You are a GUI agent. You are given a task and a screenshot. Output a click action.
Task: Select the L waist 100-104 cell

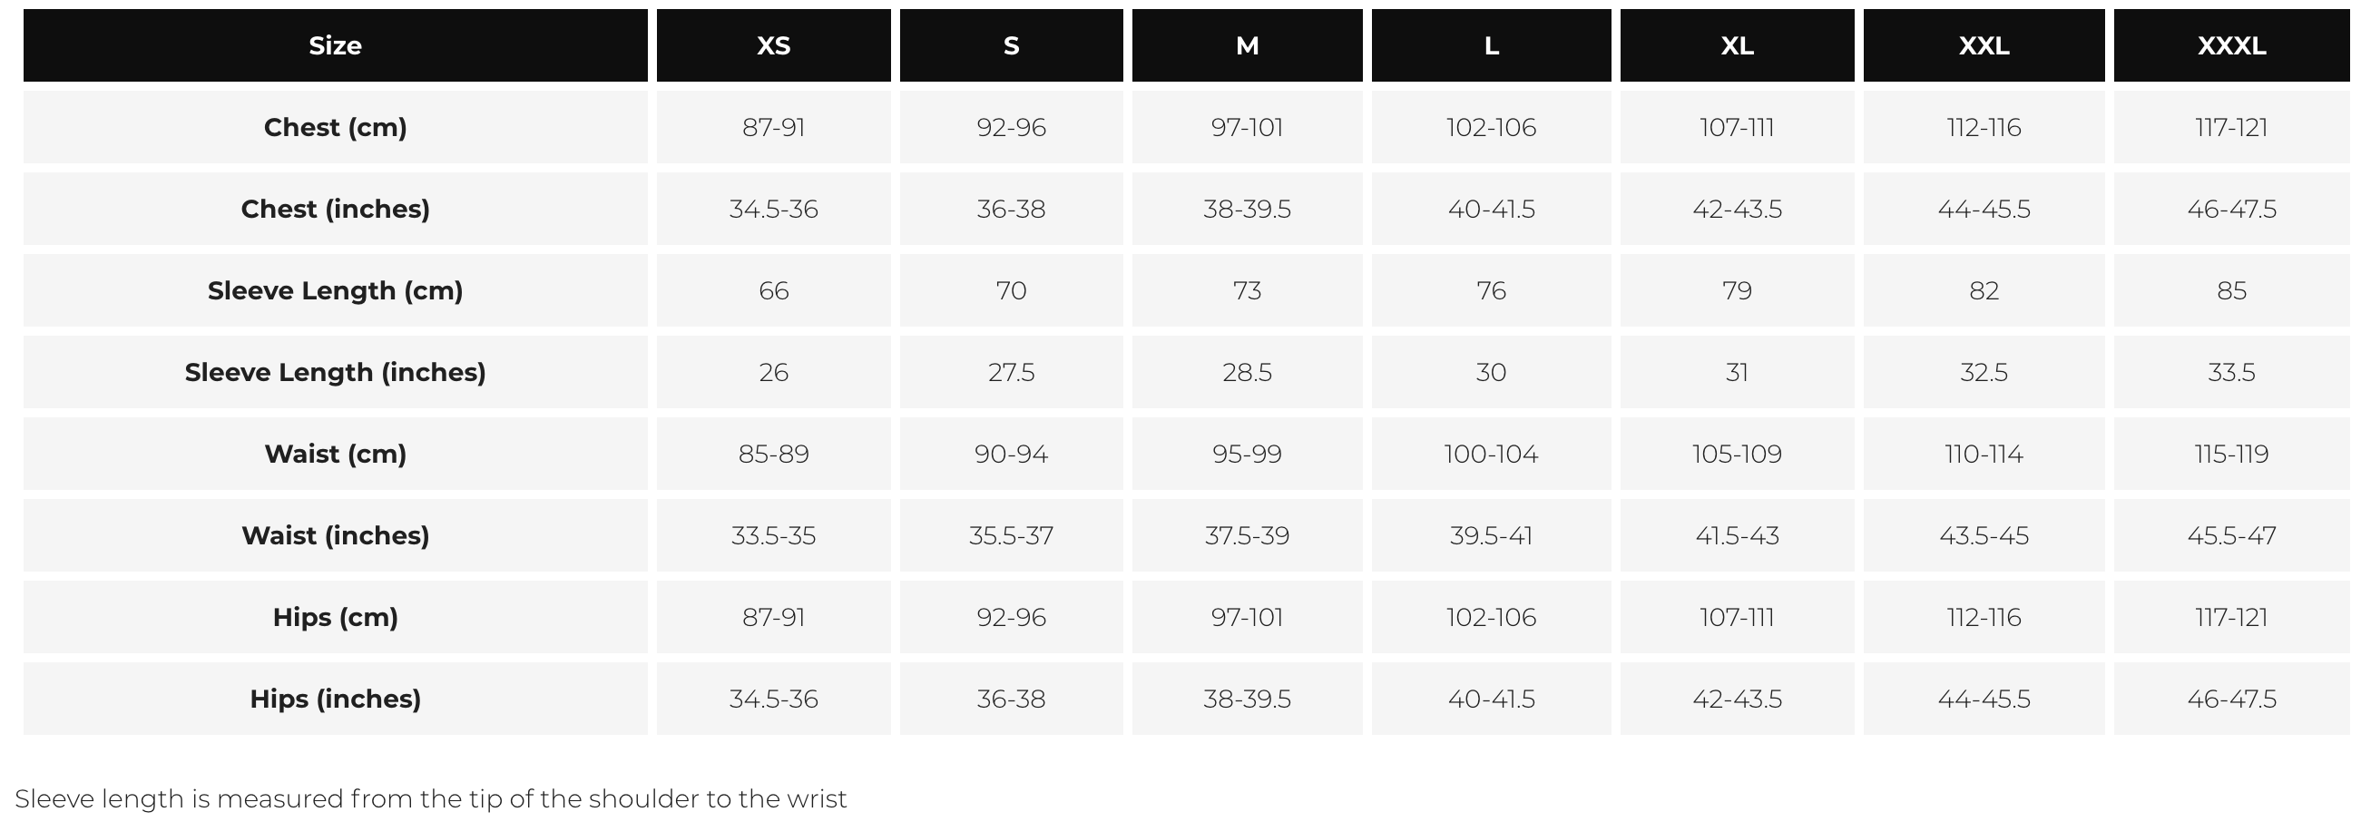pos(1490,454)
